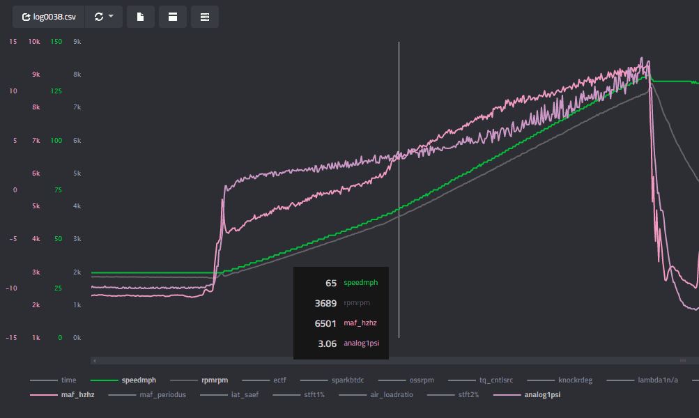Image resolution: width=699 pixels, height=418 pixels.
Task: Toggle the time series in legend
Action: [53, 380]
